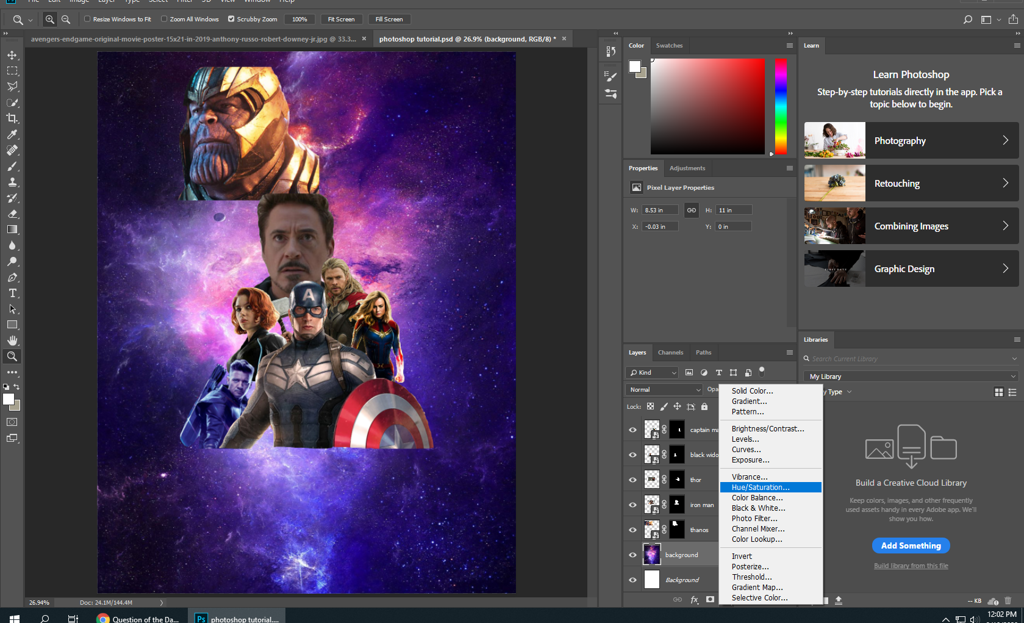Hide the black widow layer
This screenshot has width=1024, height=623.
632,455
